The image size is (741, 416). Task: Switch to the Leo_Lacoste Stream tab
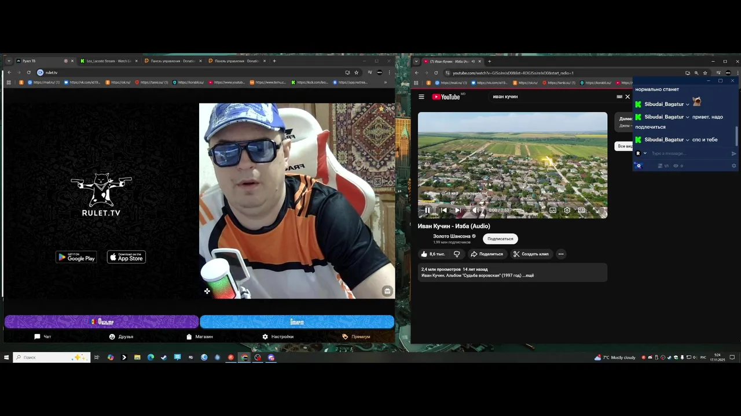[109, 61]
